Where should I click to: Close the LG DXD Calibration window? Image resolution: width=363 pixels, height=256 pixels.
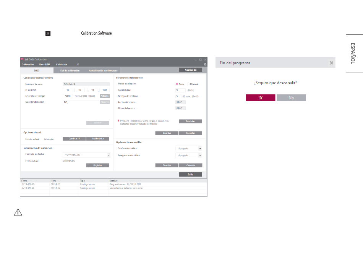(x=205, y=60)
